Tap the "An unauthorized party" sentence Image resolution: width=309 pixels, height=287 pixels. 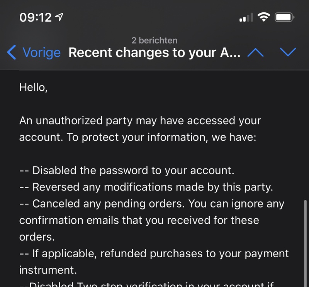click(140, 121)
